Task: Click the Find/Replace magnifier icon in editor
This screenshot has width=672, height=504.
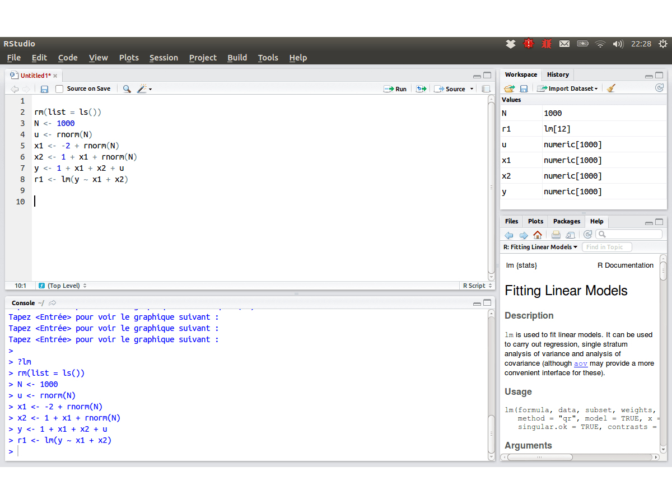Action: tap(127, 89)
